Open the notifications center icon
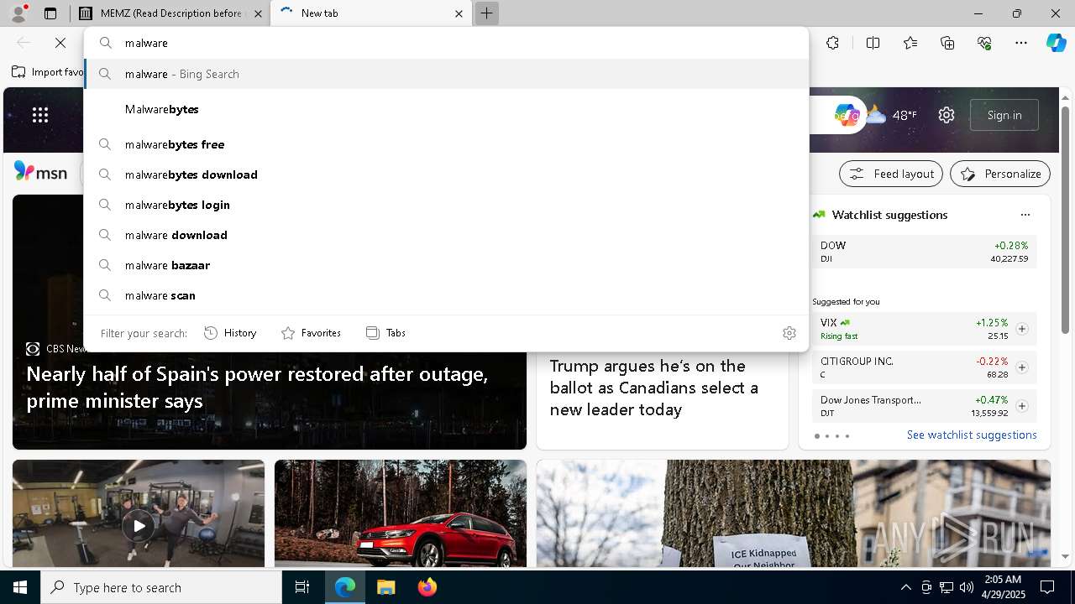Screen dimensions: 1075x604 [1047, 587]
